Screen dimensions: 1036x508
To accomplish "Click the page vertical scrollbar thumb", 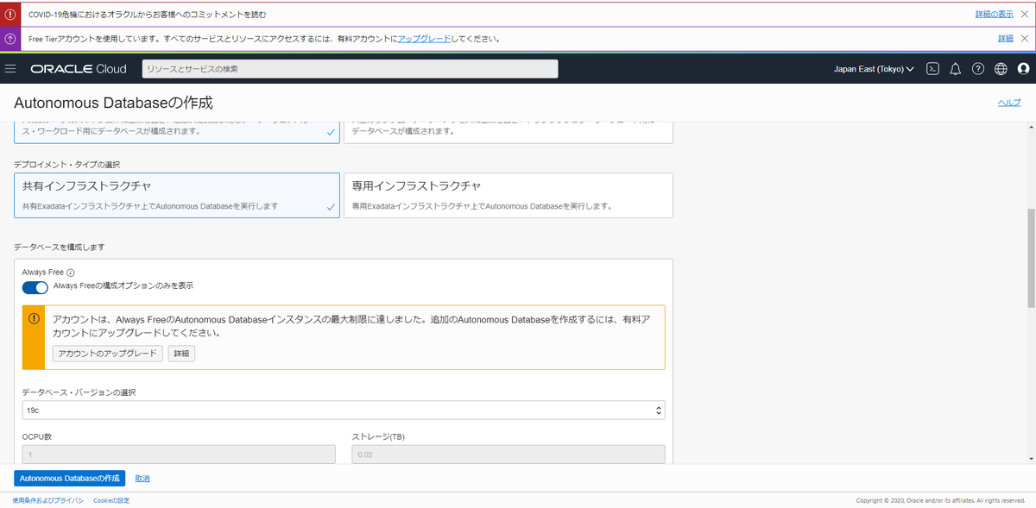I will (1032, 257).
